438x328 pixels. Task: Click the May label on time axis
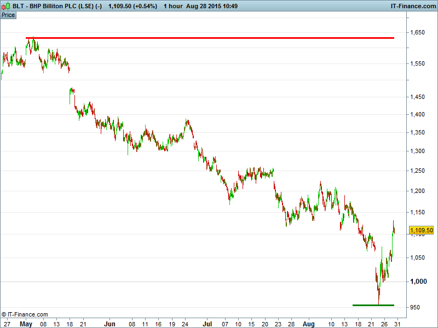pos(26,324)
